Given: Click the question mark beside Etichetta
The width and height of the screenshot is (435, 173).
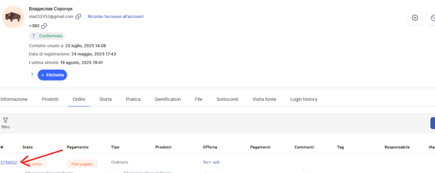Looking at the screenshot, I should pyautogui.click(x=32, y=75).
